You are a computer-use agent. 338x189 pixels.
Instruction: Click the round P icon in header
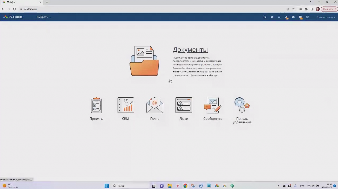click(265, 17)
